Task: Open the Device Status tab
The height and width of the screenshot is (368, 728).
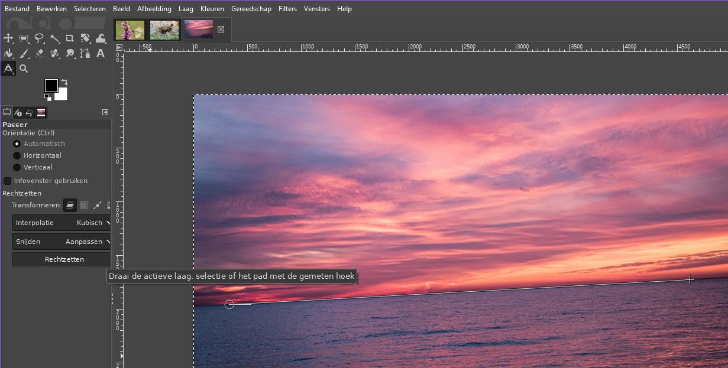Action: [18, 112]
